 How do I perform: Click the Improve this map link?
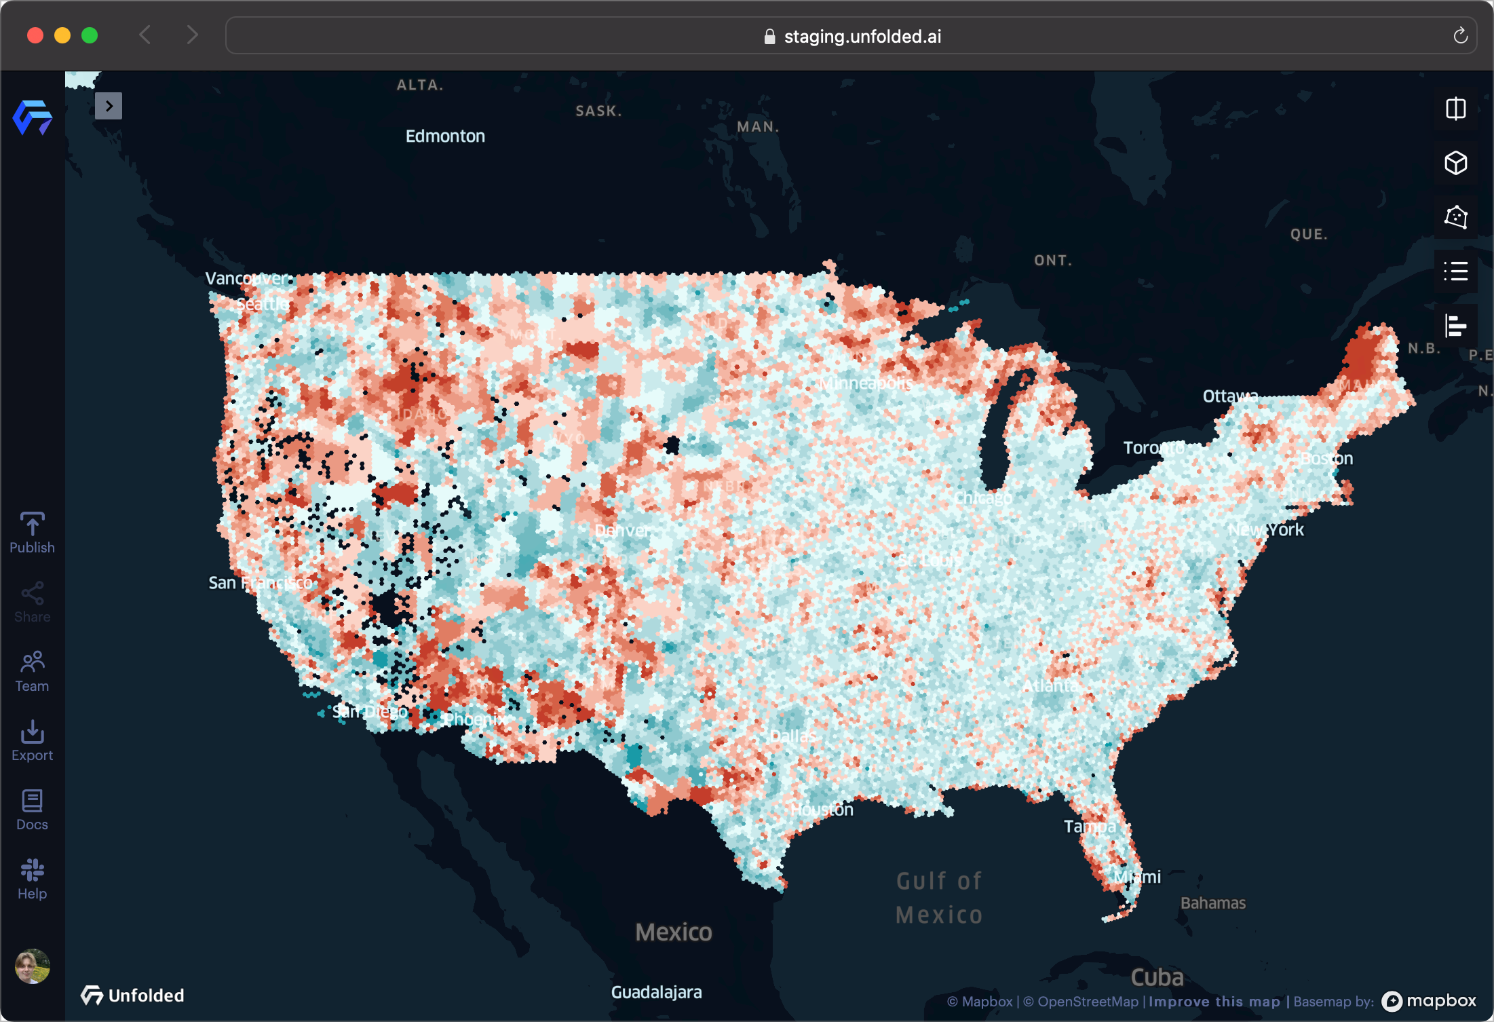1214,1002
